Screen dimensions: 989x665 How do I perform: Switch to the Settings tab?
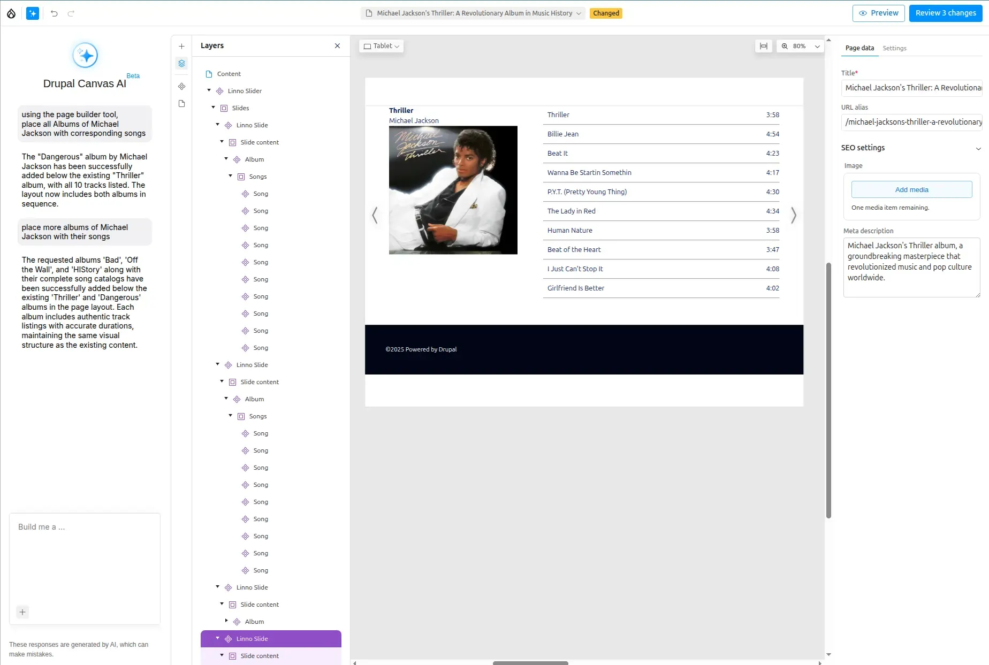[x=894, y=48]
